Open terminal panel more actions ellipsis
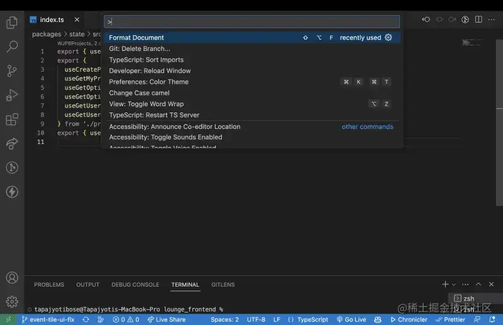 (465, 284)
